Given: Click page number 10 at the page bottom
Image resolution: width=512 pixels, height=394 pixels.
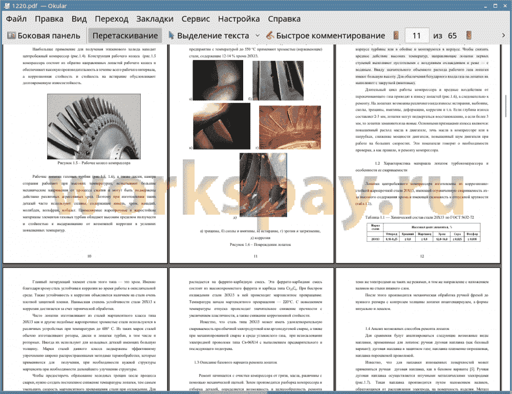Looking at the screenshot, I should (x=89, y=256).
